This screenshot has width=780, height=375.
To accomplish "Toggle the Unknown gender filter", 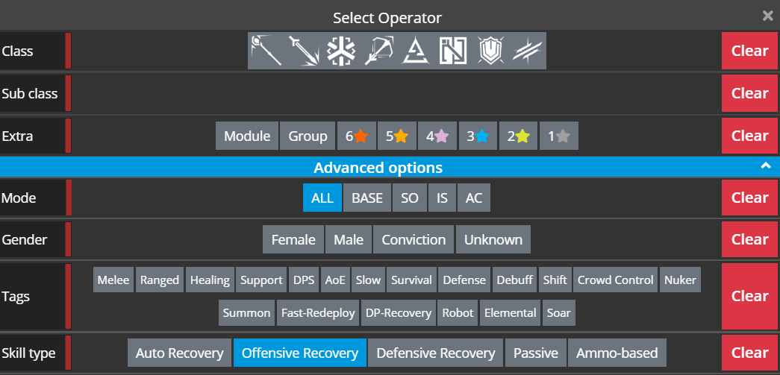I will pyautogui.click(x=493, y=239).
